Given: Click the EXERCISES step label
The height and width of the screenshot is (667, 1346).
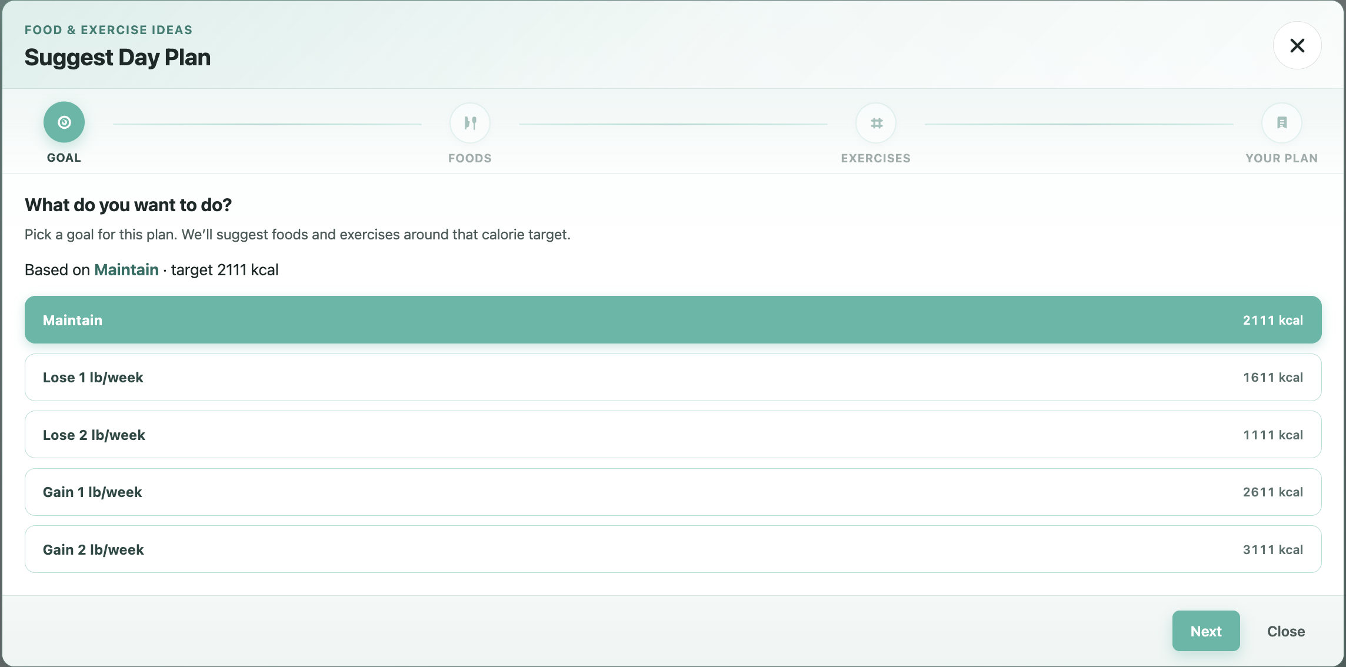Looking at the screenshot, I should (876, 158).
